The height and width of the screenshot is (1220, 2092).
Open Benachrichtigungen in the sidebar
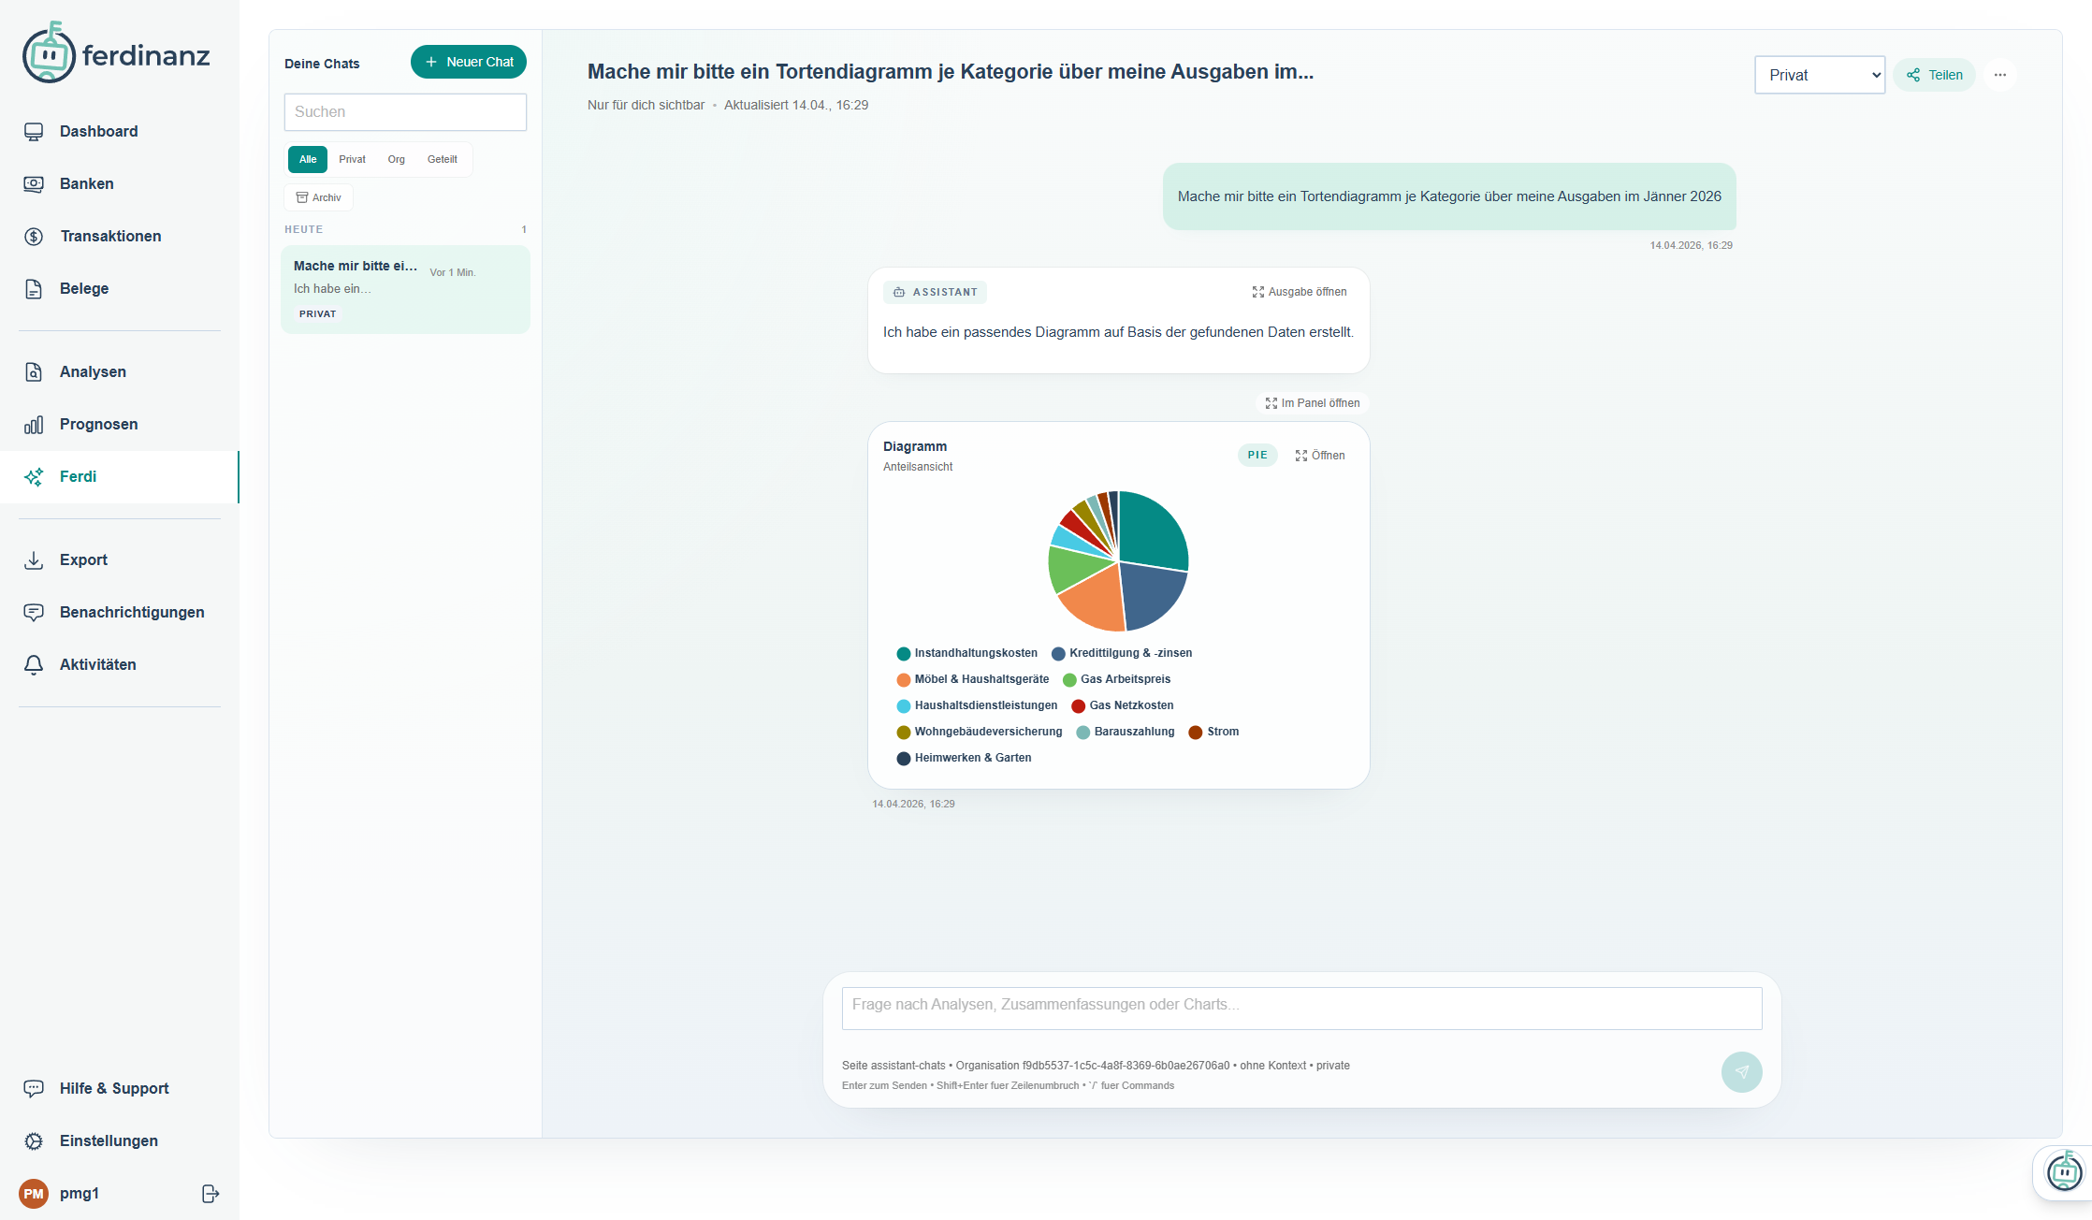coord(132,612)
